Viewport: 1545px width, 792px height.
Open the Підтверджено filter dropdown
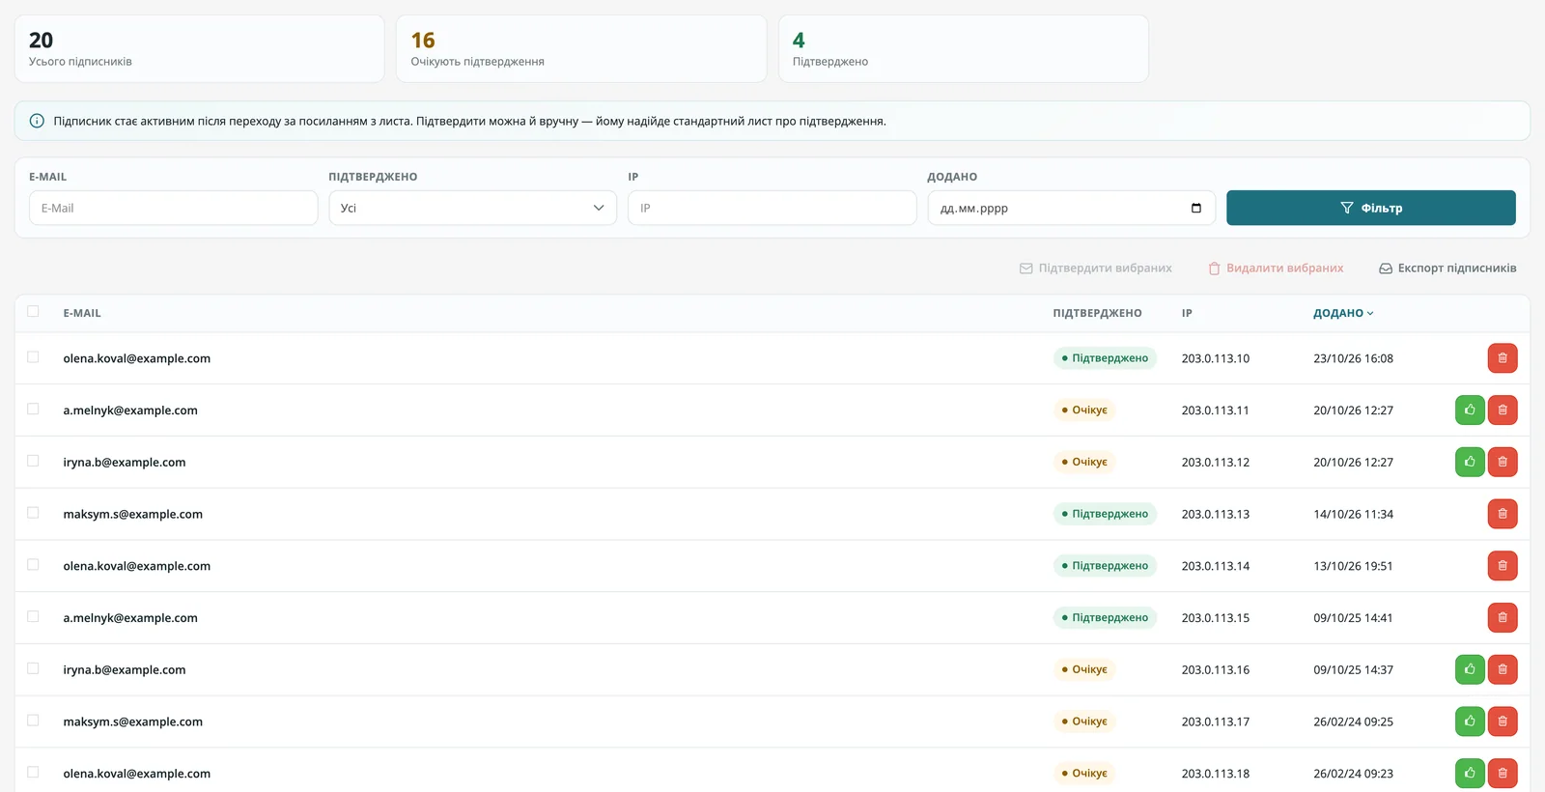[473, 209]
